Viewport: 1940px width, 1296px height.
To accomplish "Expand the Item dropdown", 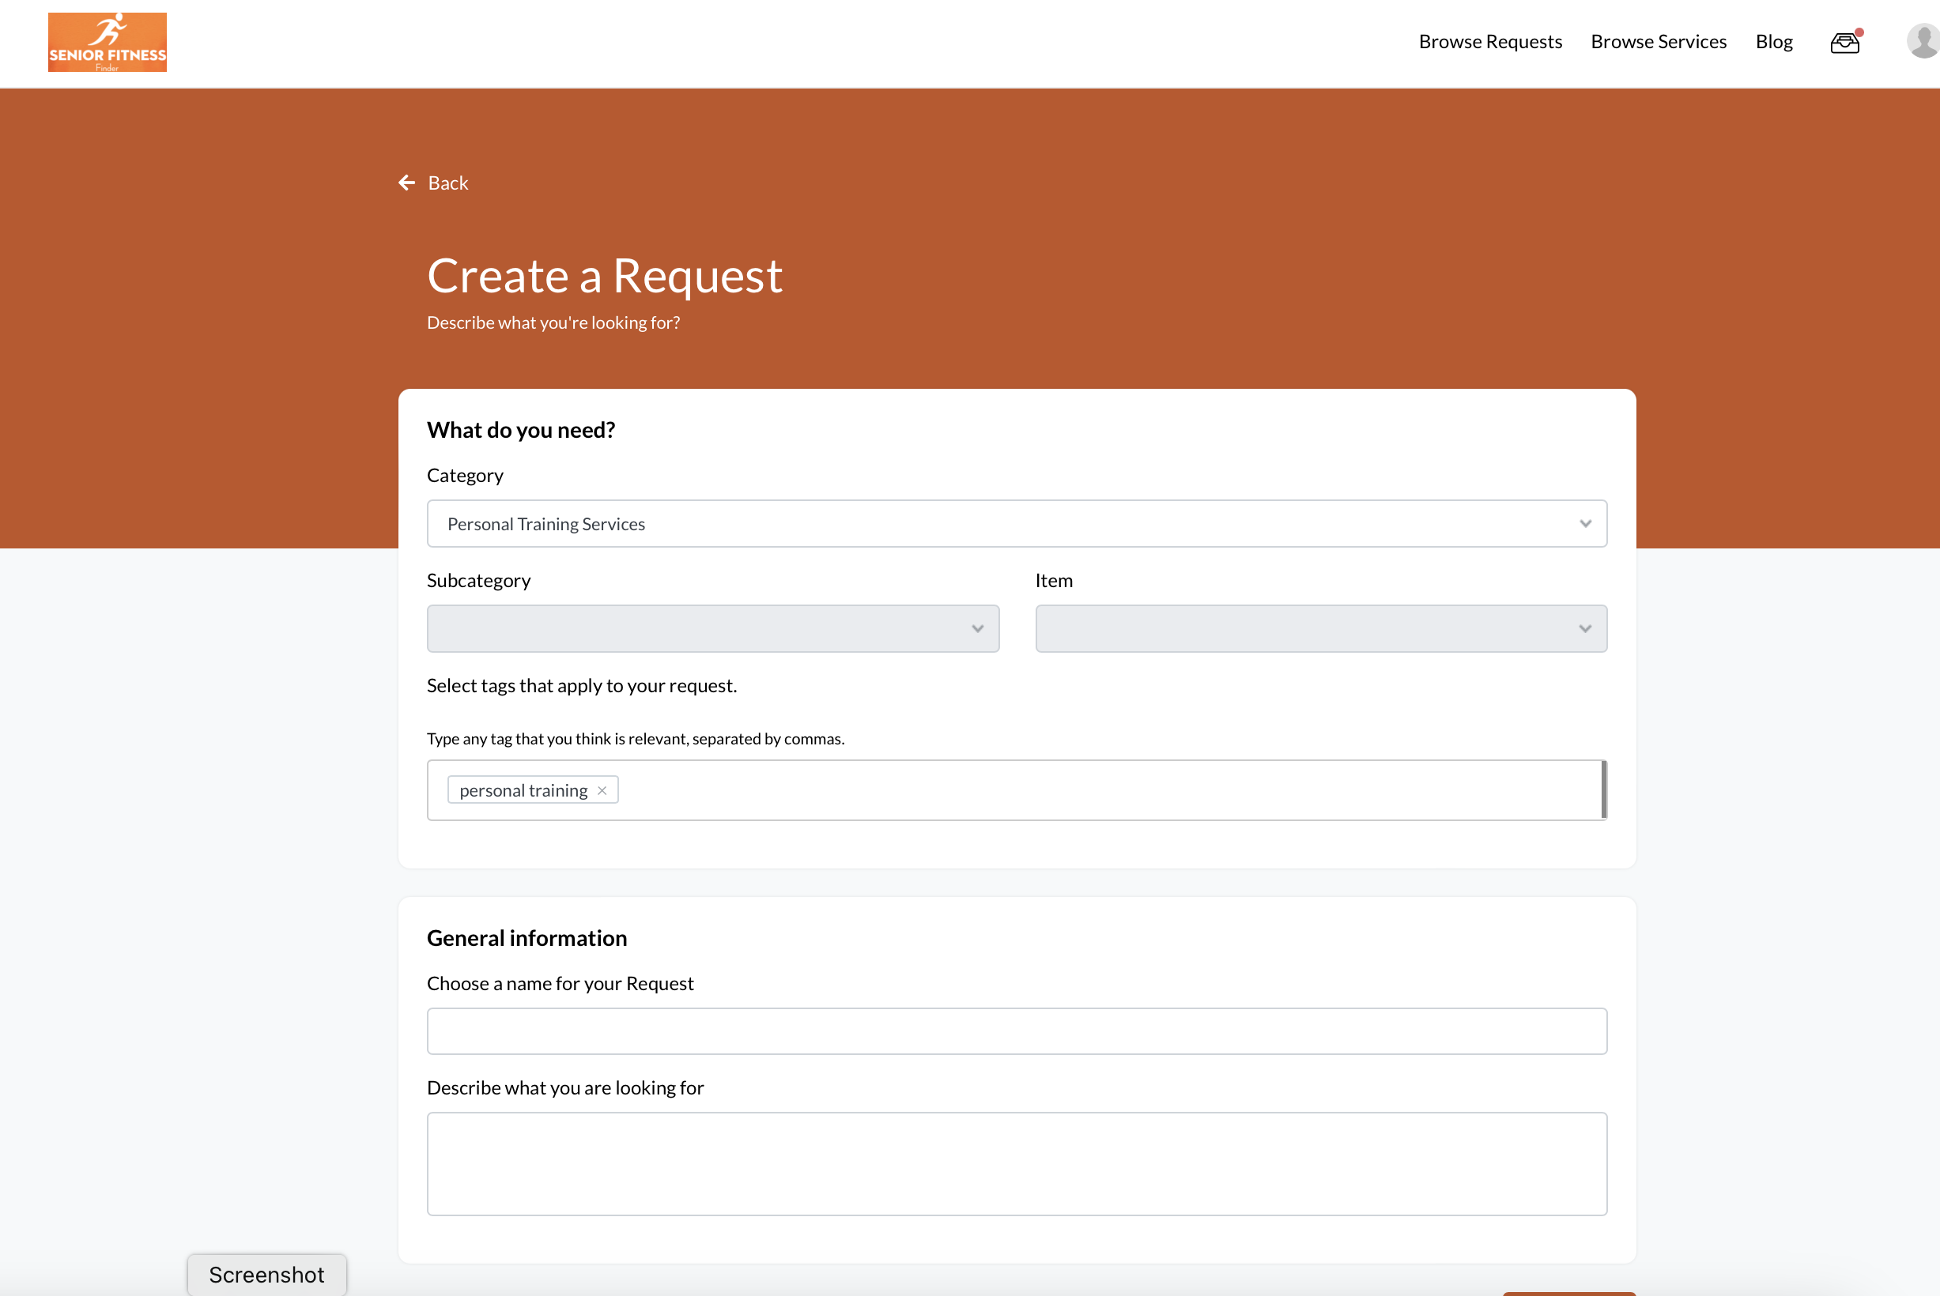I will coord(1319,629).
